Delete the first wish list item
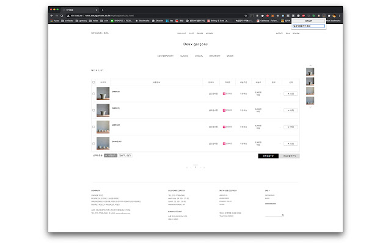This screenshot has width=391, height=244. click(291, 93)
